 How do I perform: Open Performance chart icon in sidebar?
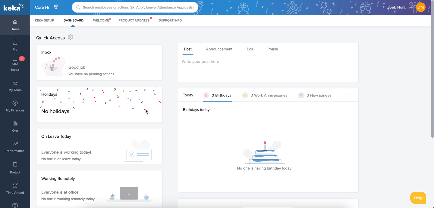coord(15,144)
